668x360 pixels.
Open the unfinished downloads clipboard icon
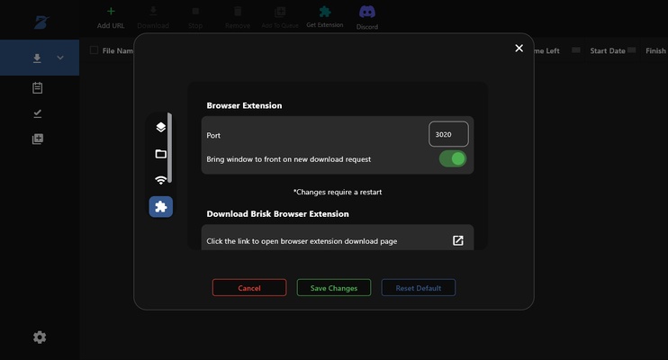point(38,88)
